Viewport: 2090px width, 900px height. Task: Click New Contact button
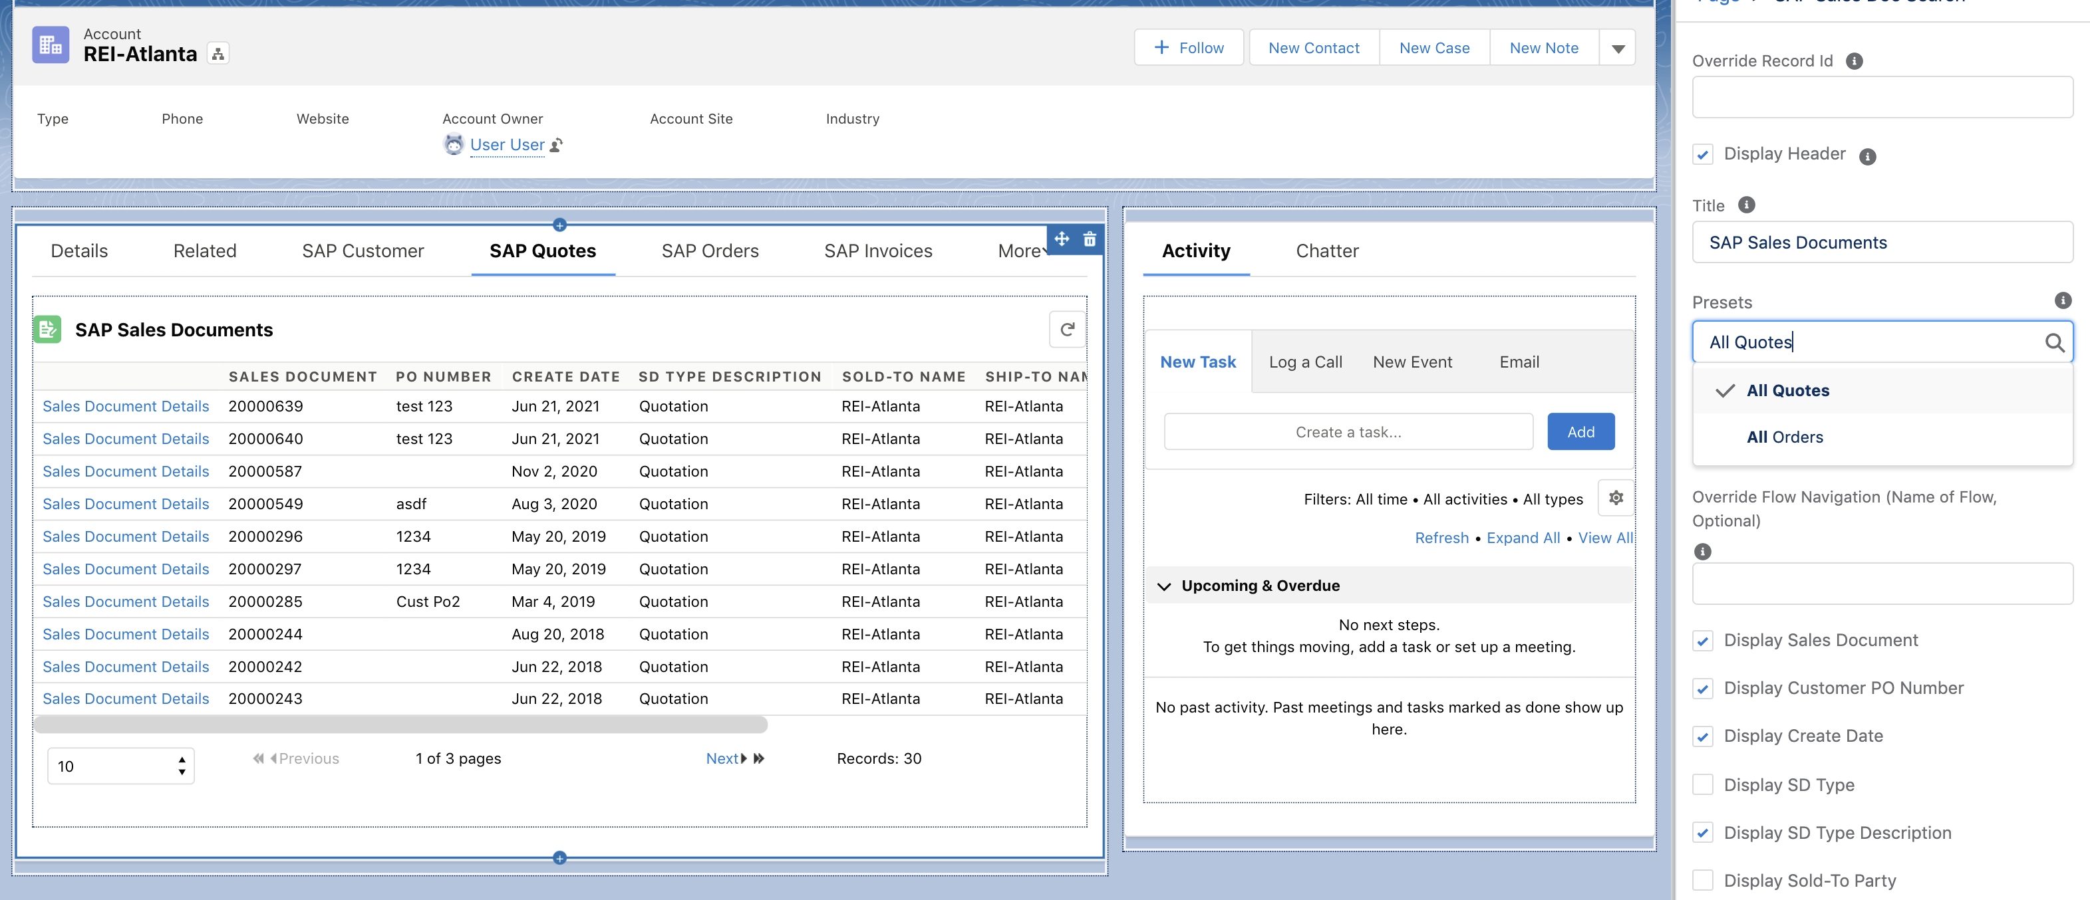click(x=1314, y=48)
